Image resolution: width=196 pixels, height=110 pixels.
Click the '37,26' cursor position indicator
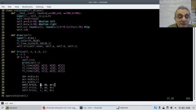pos(170,98)
